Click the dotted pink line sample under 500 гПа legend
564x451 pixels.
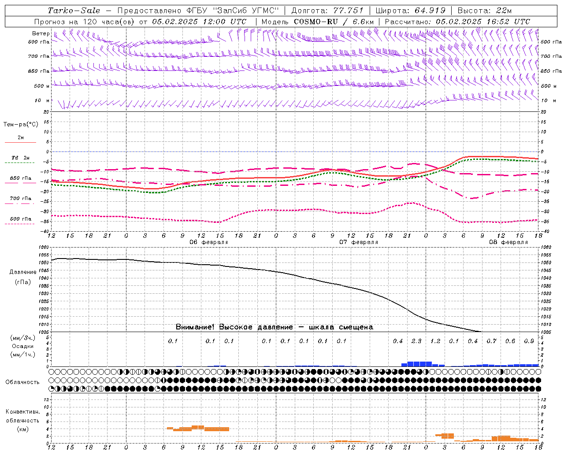(20, 224)
